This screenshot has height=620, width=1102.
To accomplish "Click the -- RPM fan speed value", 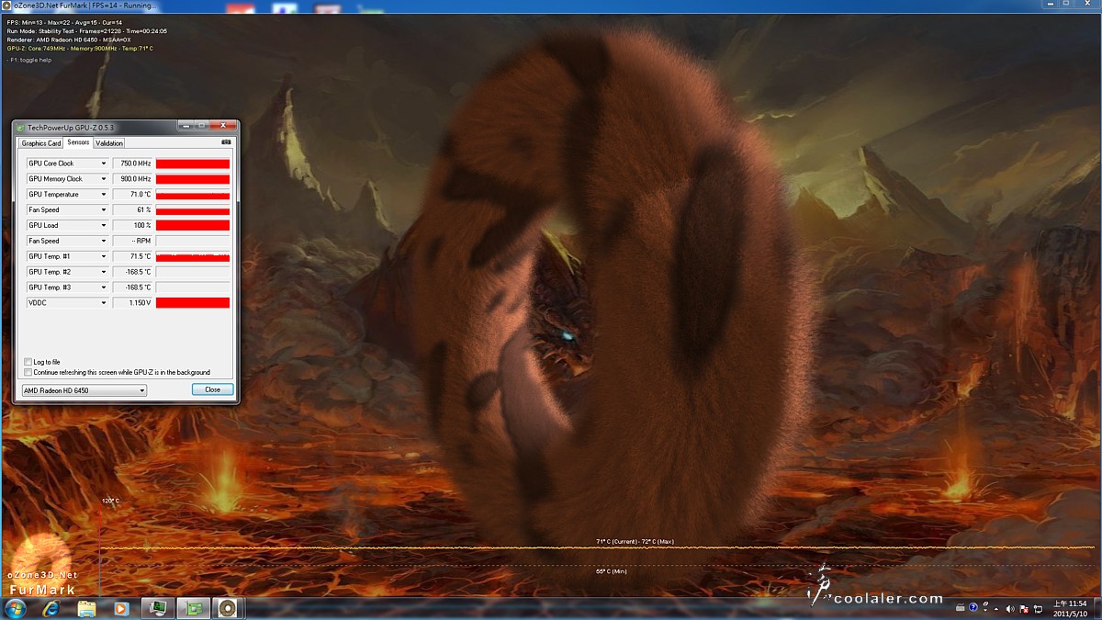I will coord(132,241).
